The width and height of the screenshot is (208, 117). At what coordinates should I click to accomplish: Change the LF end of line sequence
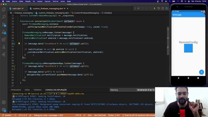coord(84,115)
